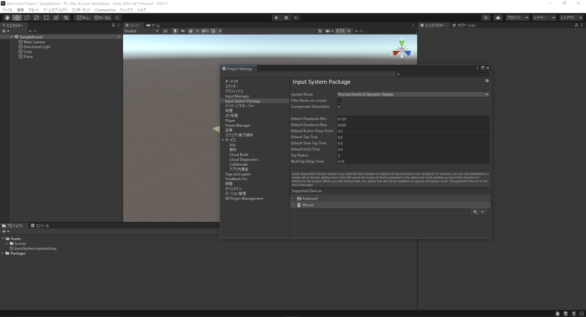586x317 pixels.
Task: Open the Collab services icon
Action: [486, 18]
